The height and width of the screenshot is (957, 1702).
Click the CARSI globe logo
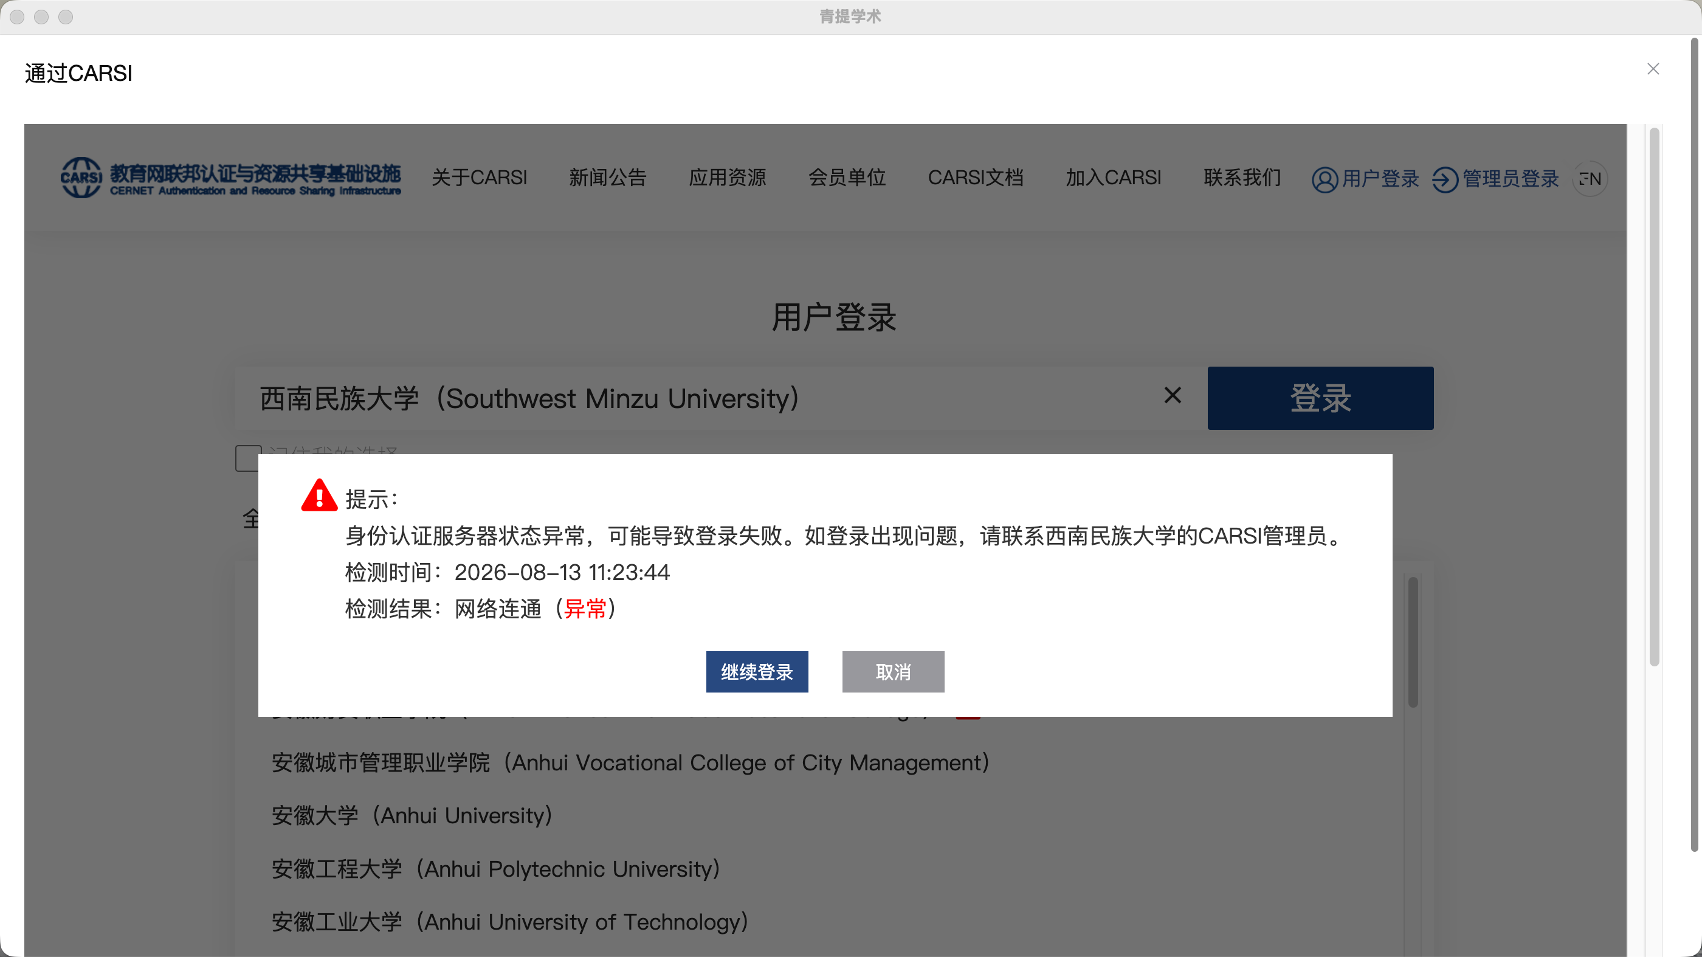[81, 177]
